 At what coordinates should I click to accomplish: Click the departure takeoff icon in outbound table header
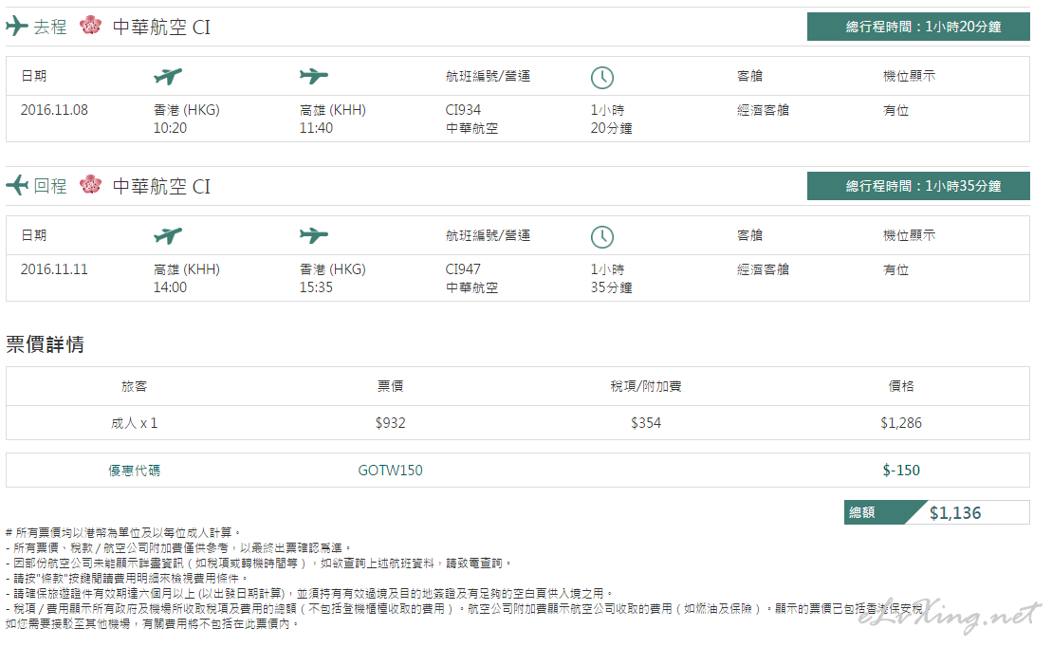(x=168, y=76)
